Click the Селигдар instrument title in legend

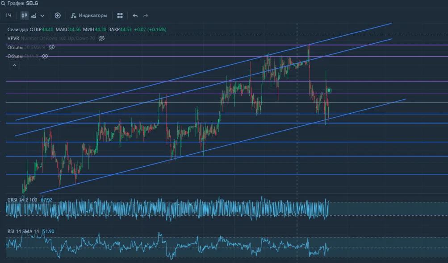pyautogui.click(x=18, y=29)
